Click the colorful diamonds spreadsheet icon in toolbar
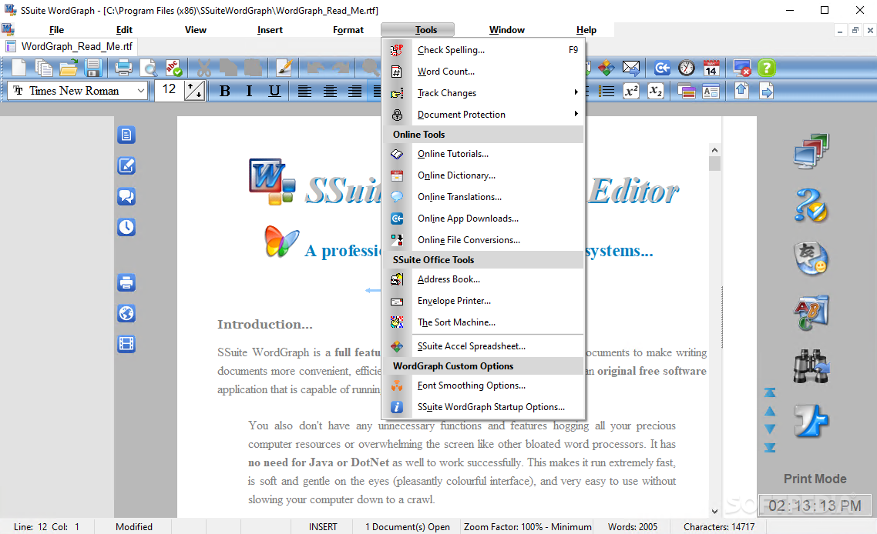Screen dimensions: 877x534 607,68
